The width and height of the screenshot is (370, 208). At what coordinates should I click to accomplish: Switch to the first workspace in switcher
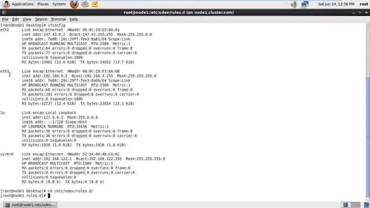pyautogui.click(x=346, y=205)
